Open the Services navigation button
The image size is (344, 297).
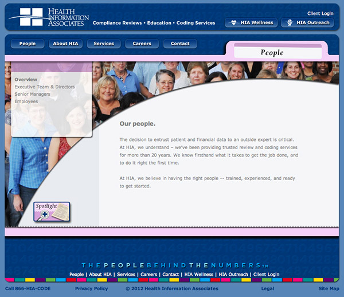pos(104,44)
